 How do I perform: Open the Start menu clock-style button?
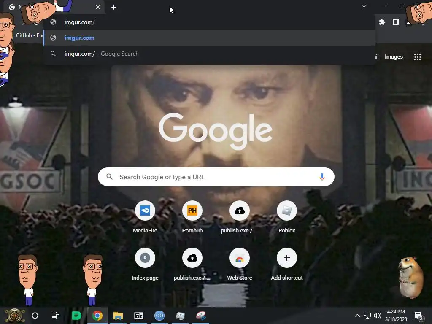pyautogui.click(x=14, y=316)
